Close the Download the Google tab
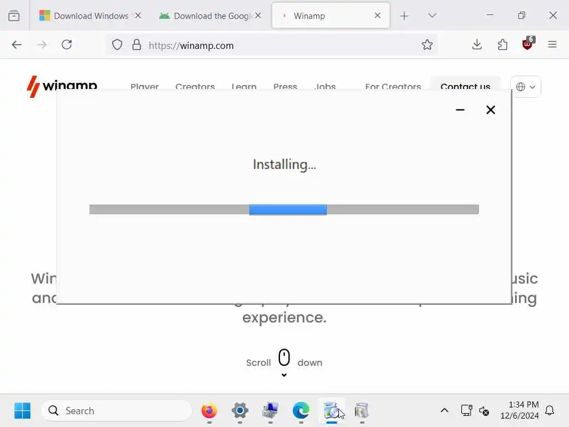569x427 pixels. (258, 16)
